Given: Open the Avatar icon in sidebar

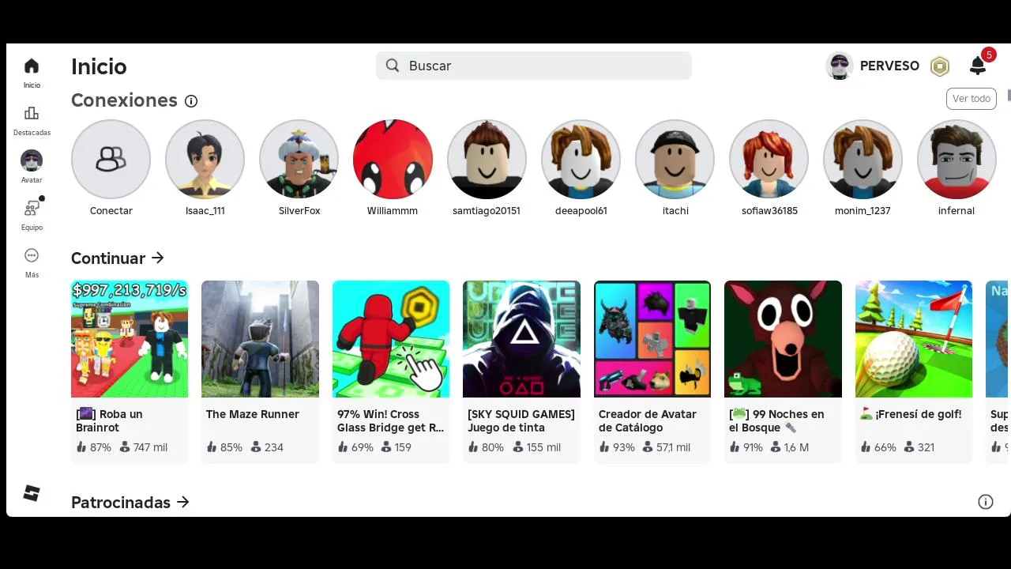Looking at the screenshot, I should 32,160.
